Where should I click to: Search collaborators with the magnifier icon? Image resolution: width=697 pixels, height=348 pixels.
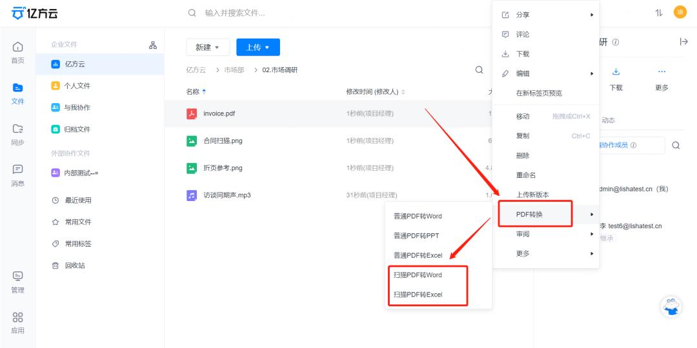(x=676, y=146)
